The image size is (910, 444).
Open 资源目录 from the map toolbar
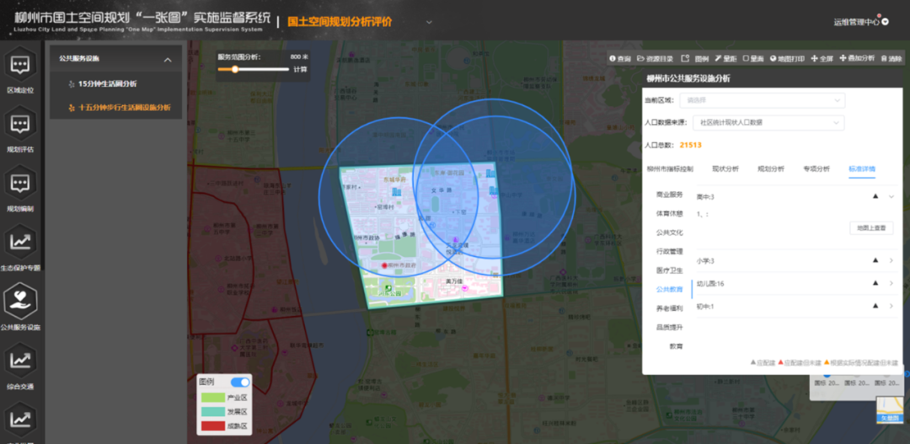pyautogui.click(x=656, y=59)
